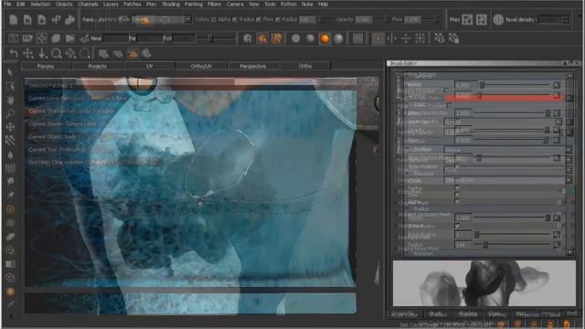Viewport: 585px width, 329px height.
Task: Click the horizontal mirror symmetry icon
Action: [406, 38]
